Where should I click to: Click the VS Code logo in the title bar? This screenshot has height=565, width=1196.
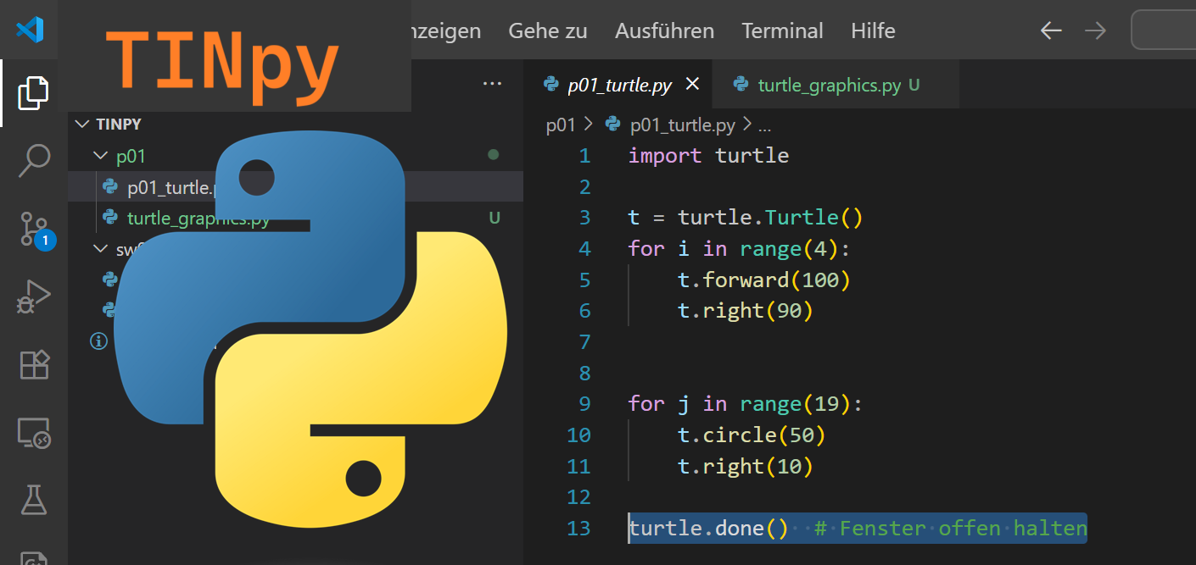click(30, 30)
